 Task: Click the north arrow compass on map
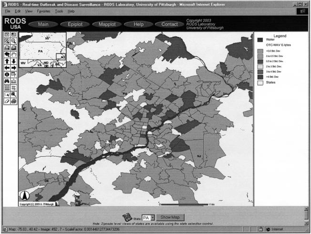pos(25,195)
